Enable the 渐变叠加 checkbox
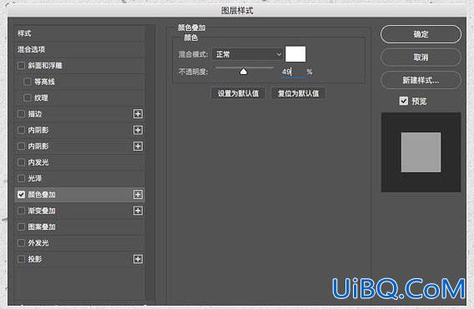 [x=21, y=211]
